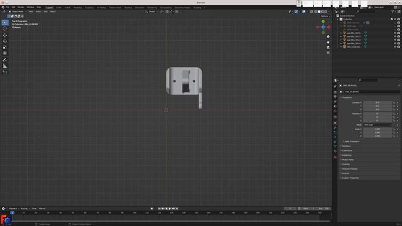Open the Tool properties tab
Image resolution: width=402 pixels, height=226 pixels.
pos(335,87)
